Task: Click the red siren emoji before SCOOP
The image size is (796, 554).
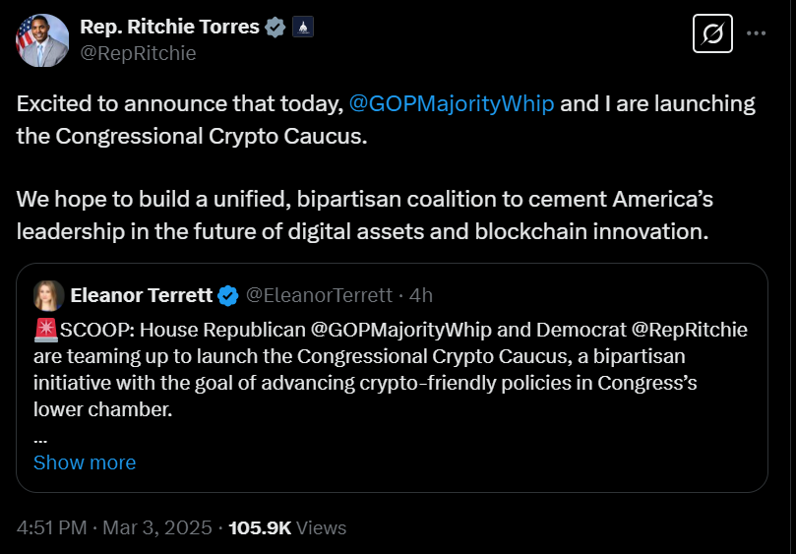Action: click(46, 330)
